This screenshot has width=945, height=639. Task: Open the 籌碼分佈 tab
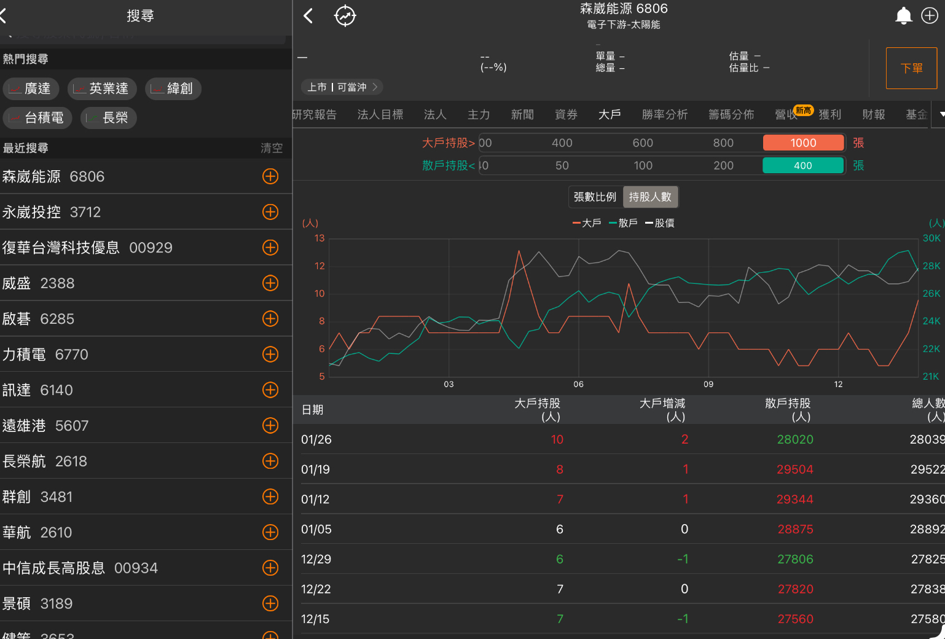pos(731,115)
